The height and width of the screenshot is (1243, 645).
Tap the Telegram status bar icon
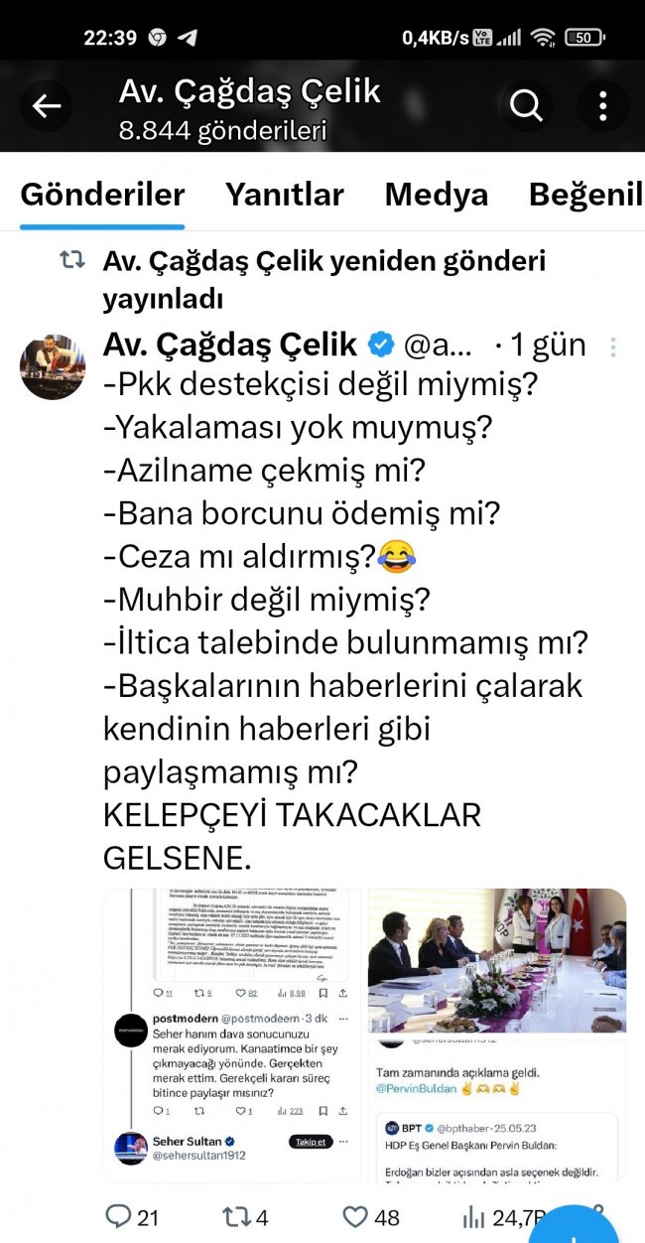[186, 38]
